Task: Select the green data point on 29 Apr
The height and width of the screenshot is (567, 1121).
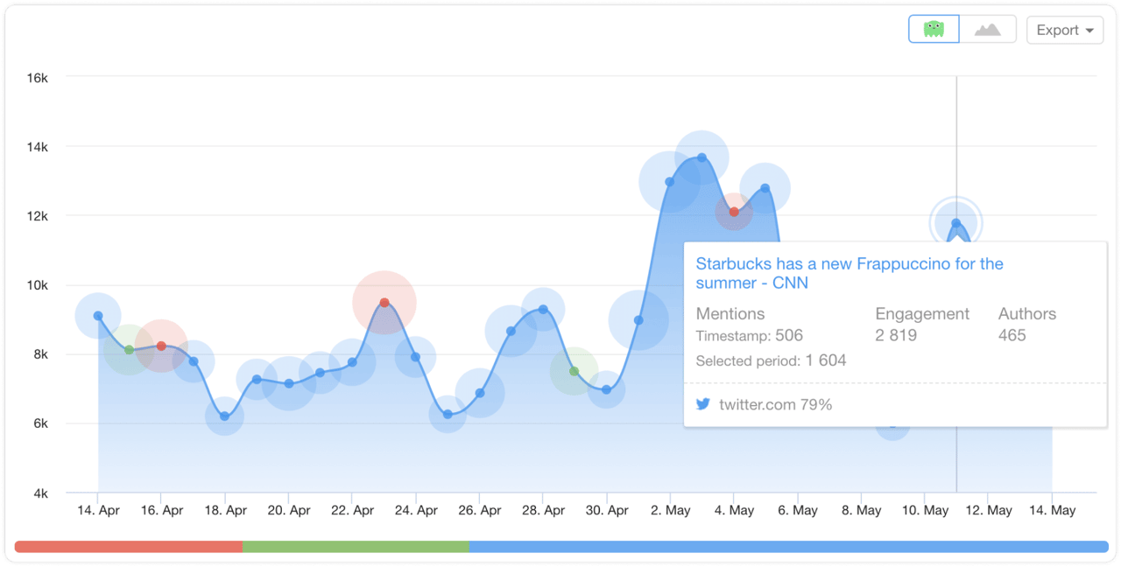Action: coord(575,371)
